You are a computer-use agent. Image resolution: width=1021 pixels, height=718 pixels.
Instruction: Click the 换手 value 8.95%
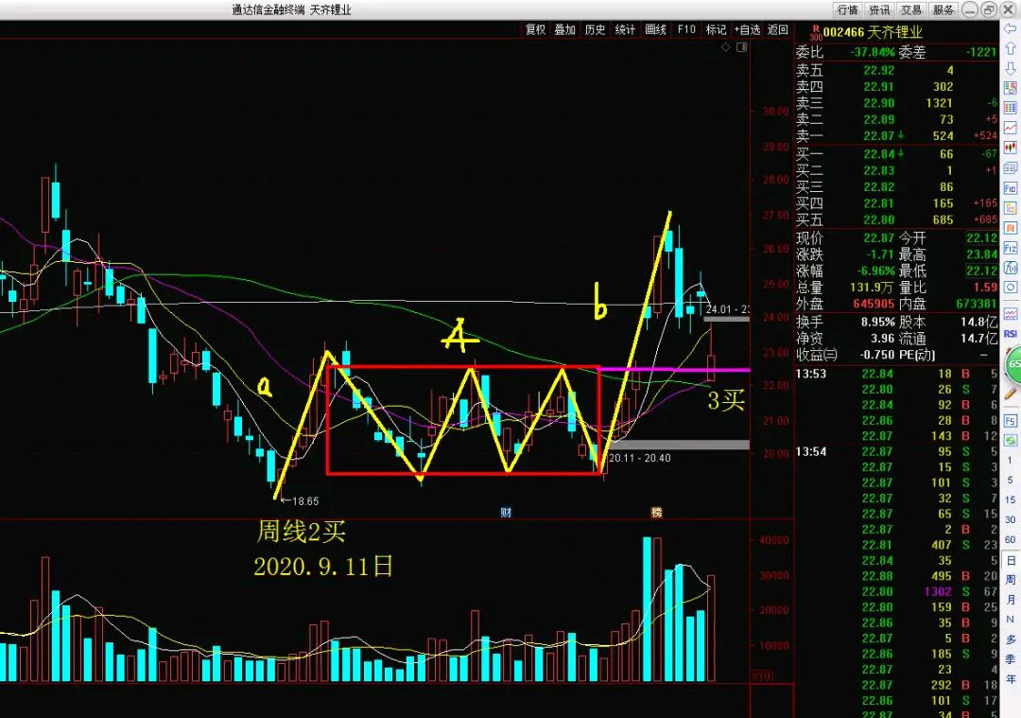click(x=877, y=322)
